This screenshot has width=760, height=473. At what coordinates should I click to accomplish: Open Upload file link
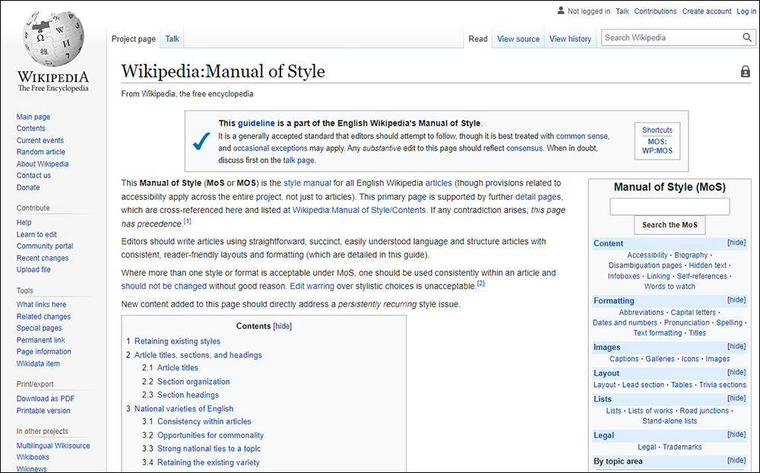33,269
